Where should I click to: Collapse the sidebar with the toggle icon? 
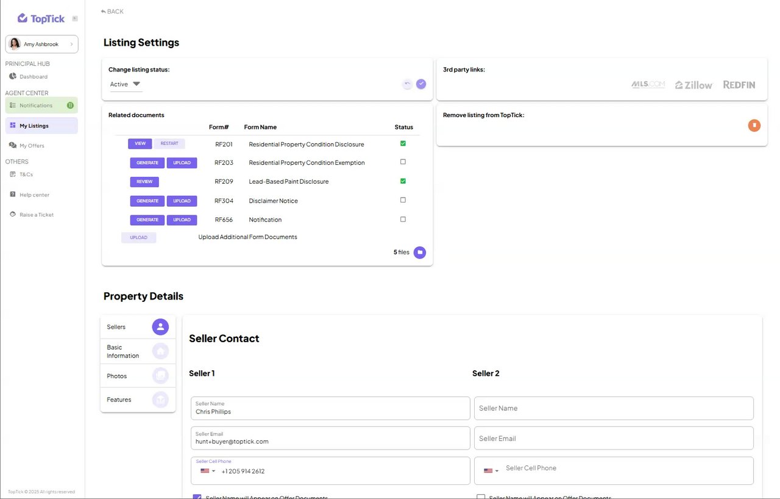coord(75,18)
